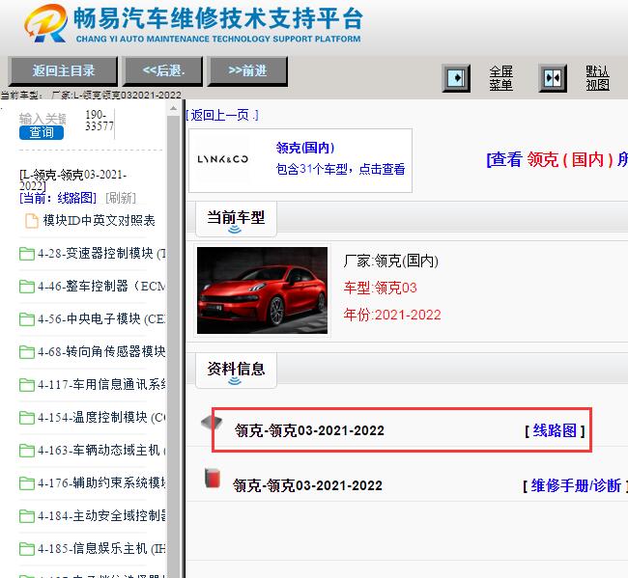Open the 4-185-信息娱乐主机 tree item
This screenshot has height=578, width=628.
[x=101, y=548]
